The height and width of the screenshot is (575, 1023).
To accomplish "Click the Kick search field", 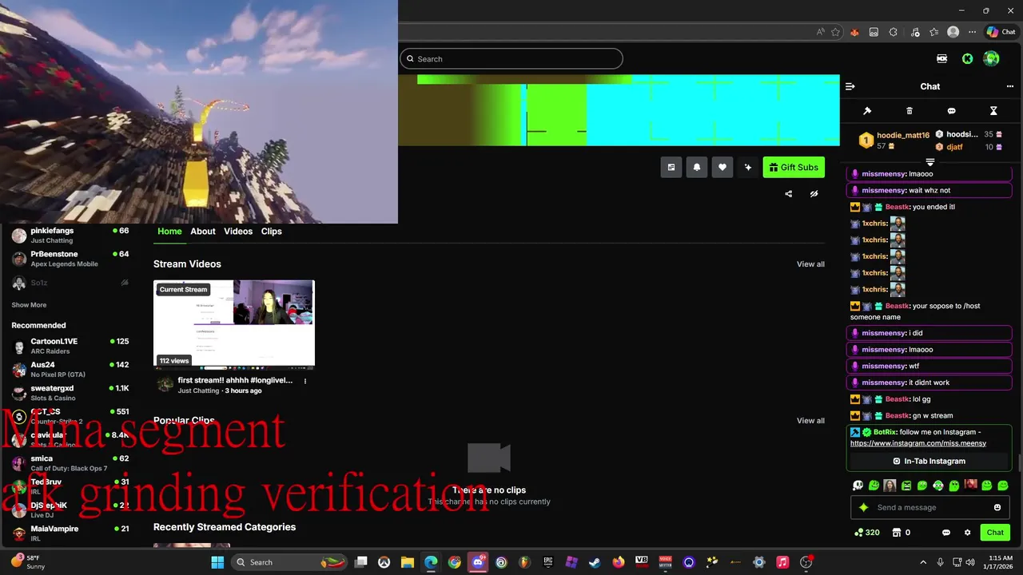I will (511, 58).
